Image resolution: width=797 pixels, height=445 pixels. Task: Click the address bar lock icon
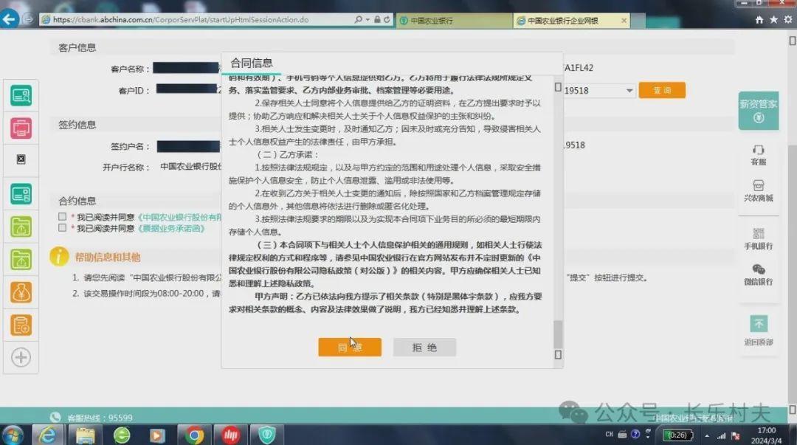[377, 19]
